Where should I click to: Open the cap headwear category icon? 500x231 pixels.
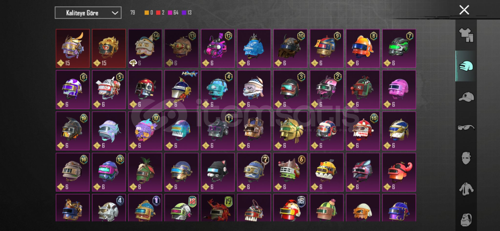tap(466, 97)
